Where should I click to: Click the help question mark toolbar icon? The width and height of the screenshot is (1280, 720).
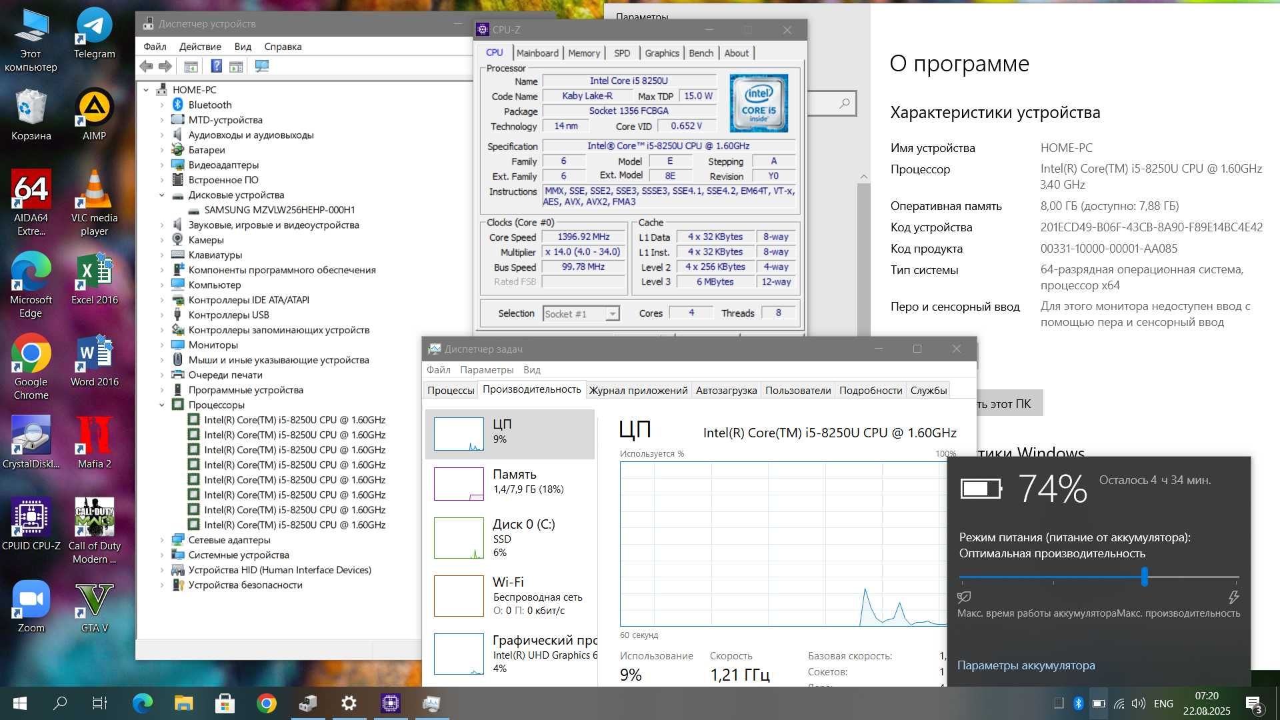coord(216,66)
